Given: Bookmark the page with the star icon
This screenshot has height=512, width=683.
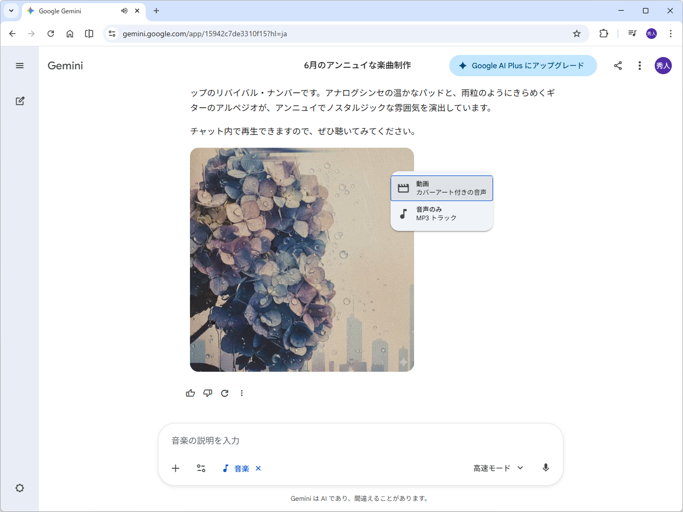Looking at the screenshot, I should (x=576, y=33).
